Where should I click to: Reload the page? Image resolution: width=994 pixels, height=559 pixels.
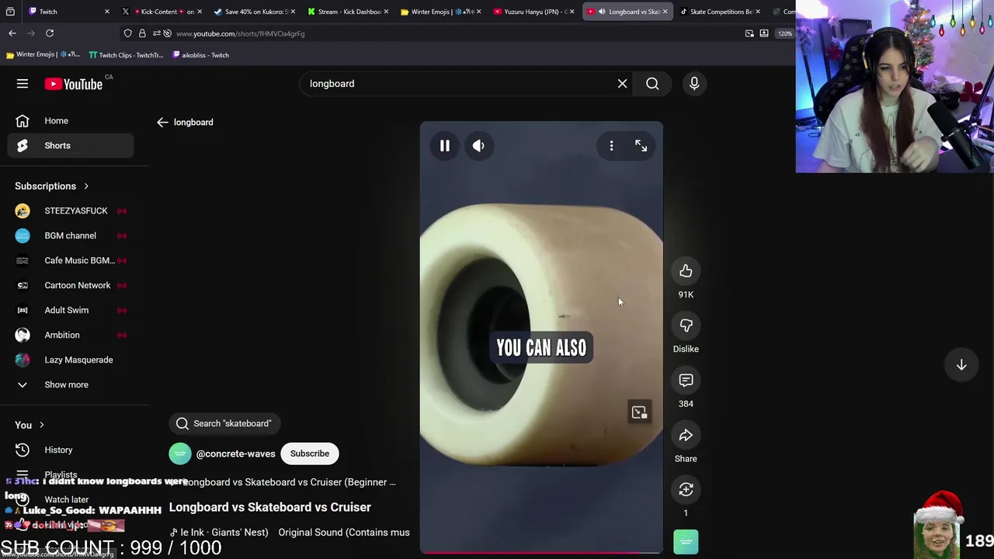[x=49, y=33]
